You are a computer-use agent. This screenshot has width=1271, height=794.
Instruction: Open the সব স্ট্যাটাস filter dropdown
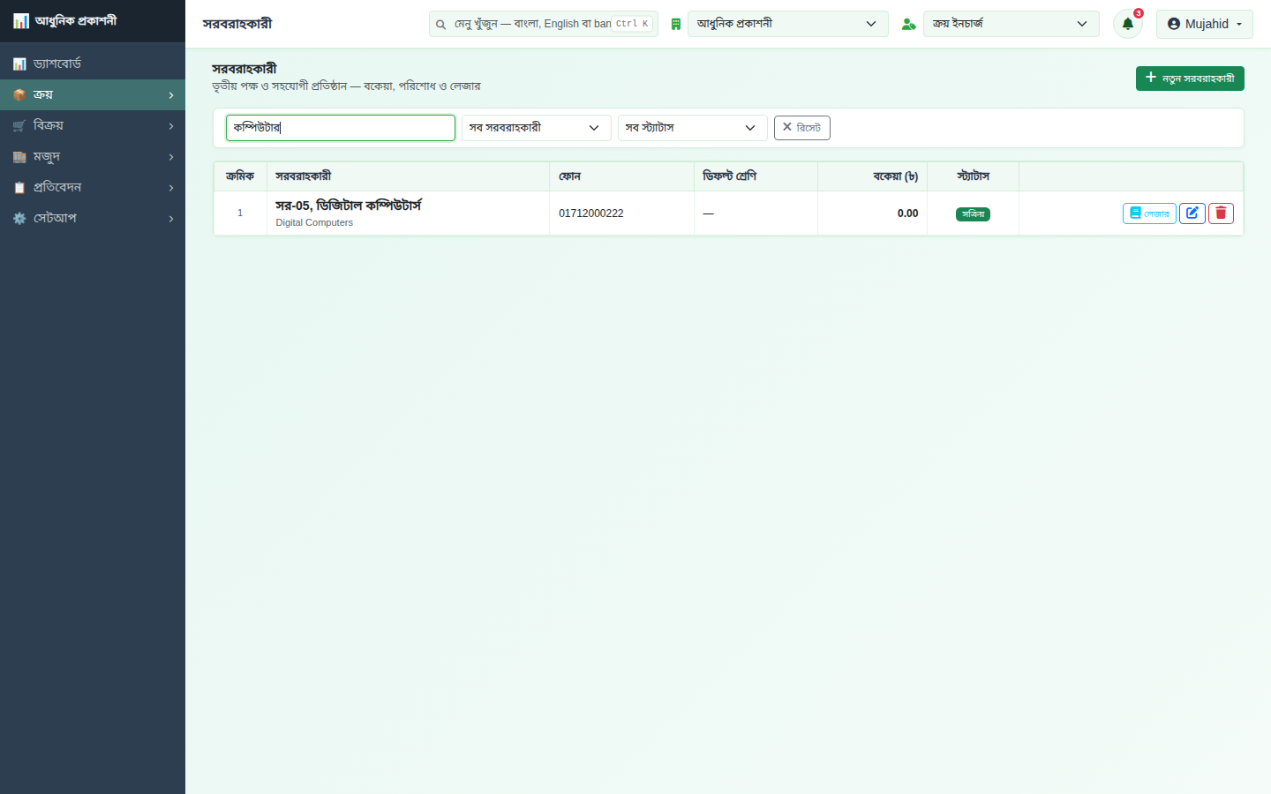point(692,128)
